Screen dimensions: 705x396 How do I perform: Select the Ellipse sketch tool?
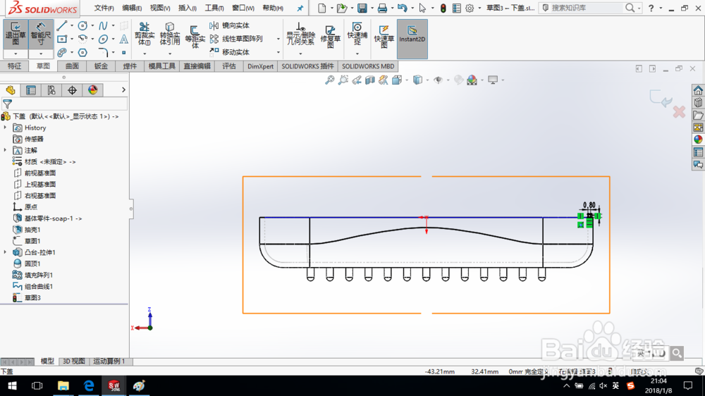pos(103,39)
